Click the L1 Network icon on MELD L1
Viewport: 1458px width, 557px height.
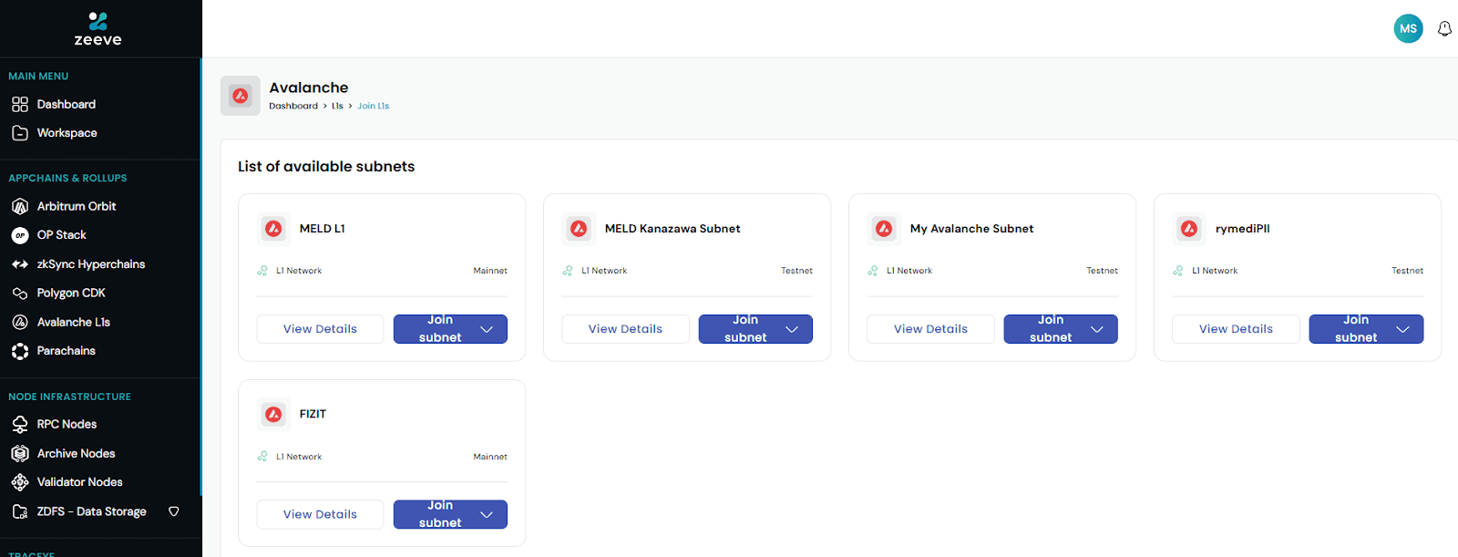tap(262, 271)
